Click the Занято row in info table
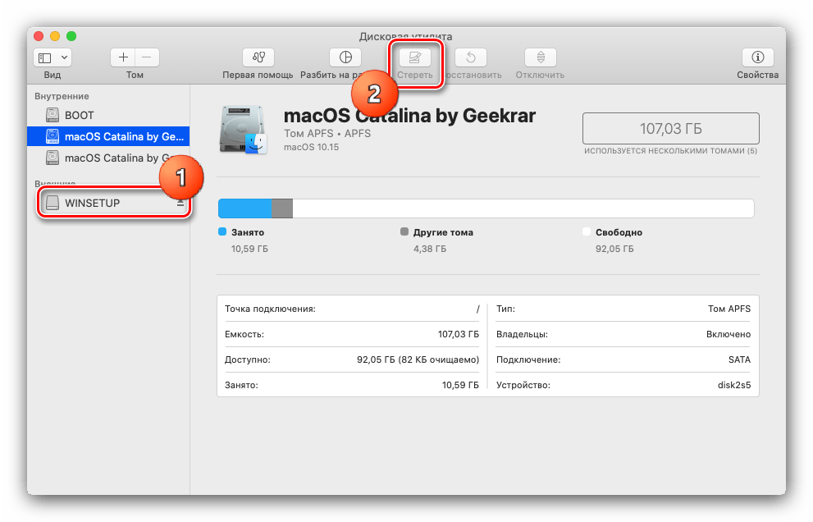The height and width of the screenshot is (522, 813). pos(352,385)
